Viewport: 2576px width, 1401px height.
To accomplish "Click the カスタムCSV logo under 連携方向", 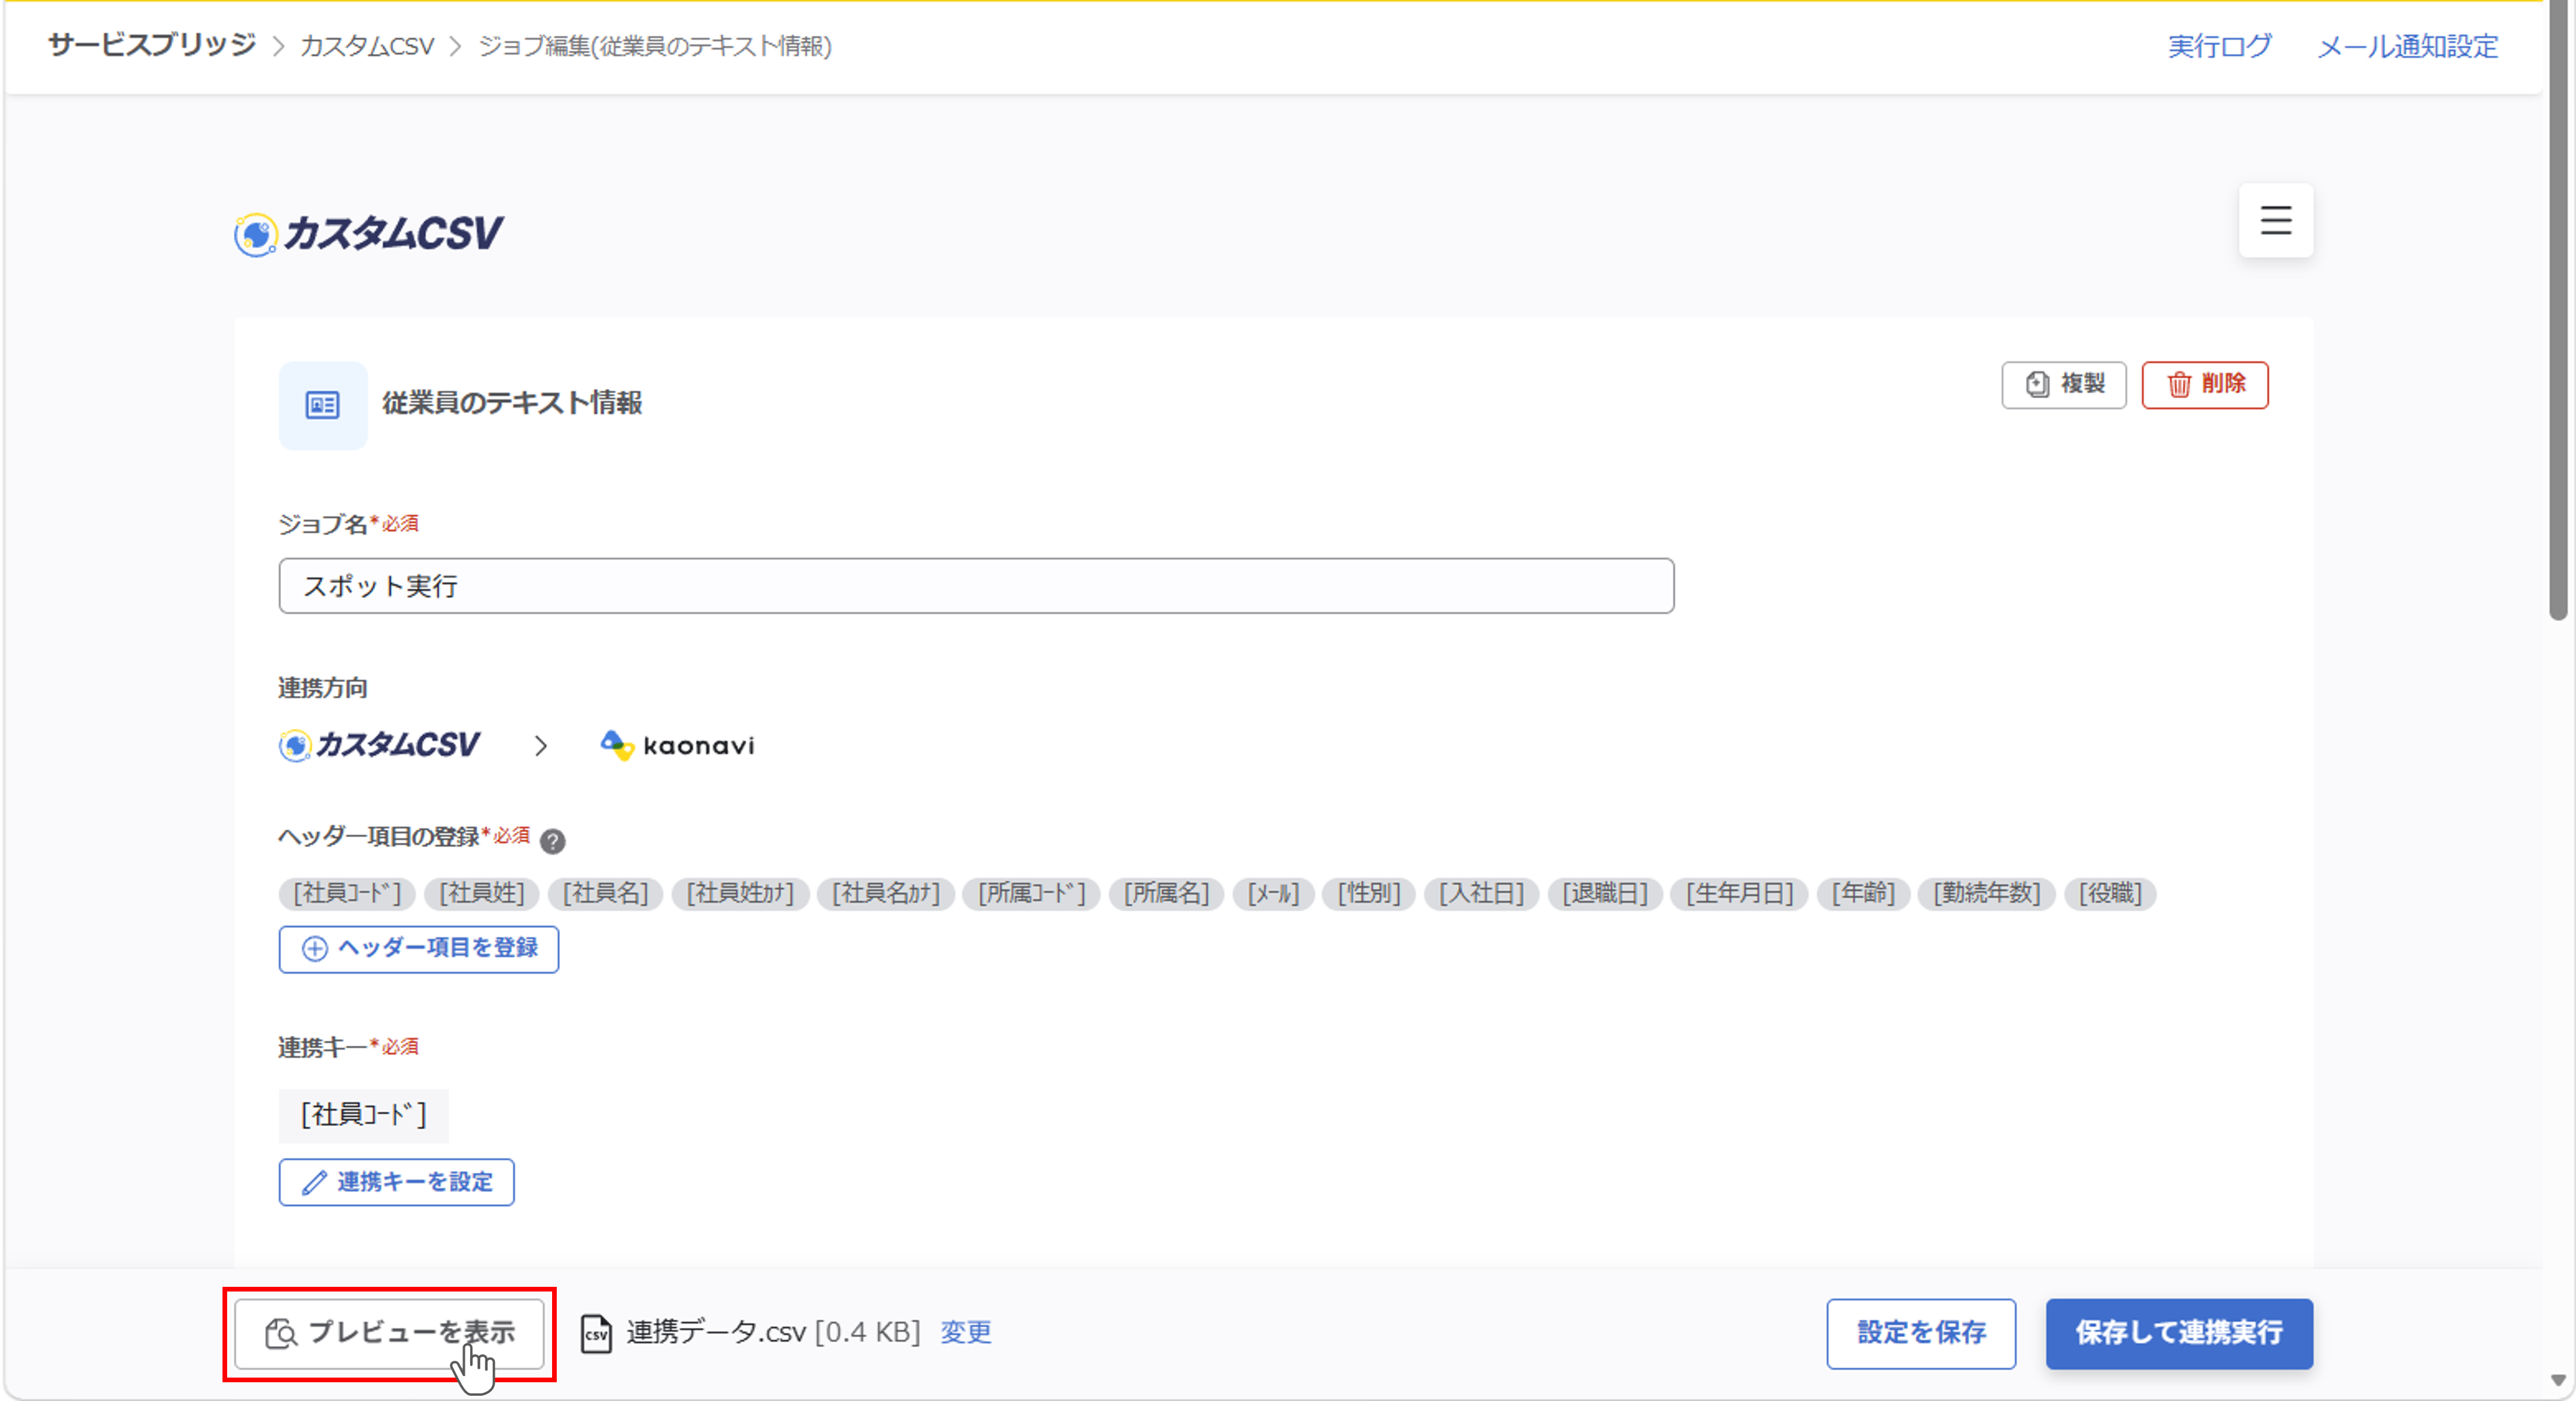I will [x=379, y=745].
